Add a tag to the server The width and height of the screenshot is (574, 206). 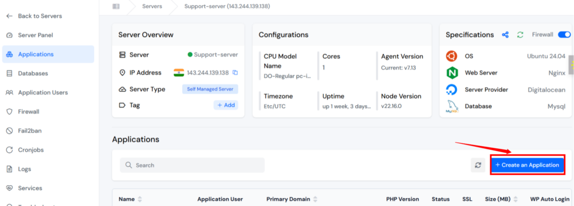[226, 105]
